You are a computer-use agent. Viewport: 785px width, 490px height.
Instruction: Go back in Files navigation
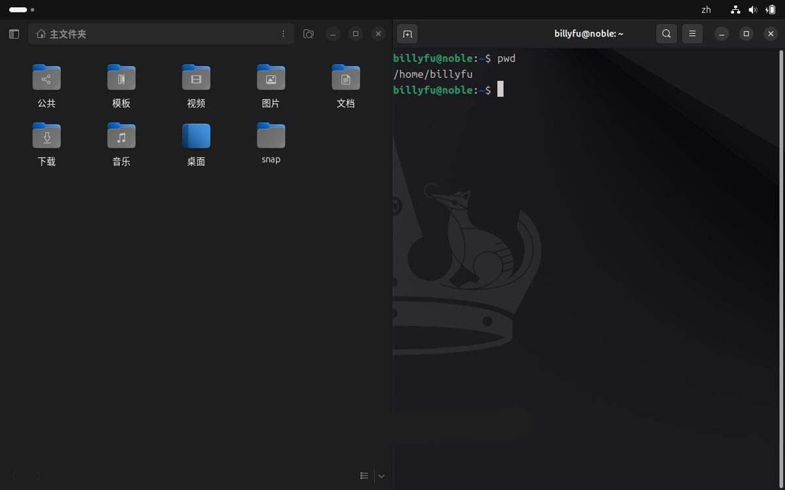14,476
